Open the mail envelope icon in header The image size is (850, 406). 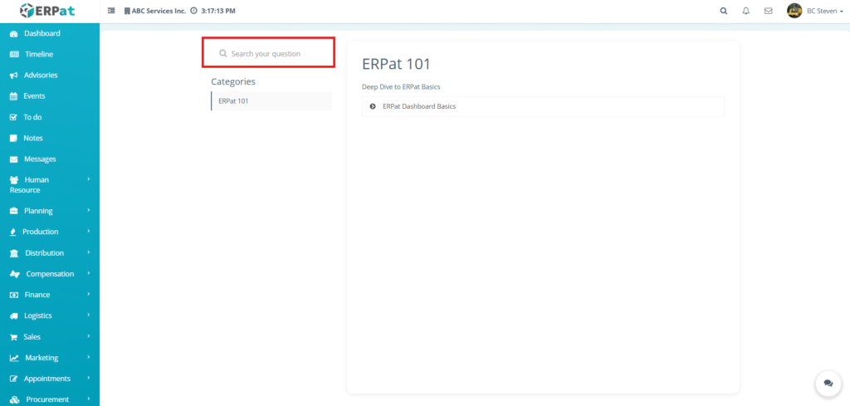tap(768, 11)
